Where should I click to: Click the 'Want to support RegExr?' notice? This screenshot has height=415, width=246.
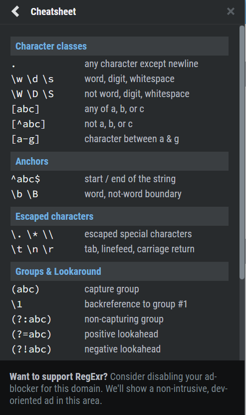click(x=119, y=388)
